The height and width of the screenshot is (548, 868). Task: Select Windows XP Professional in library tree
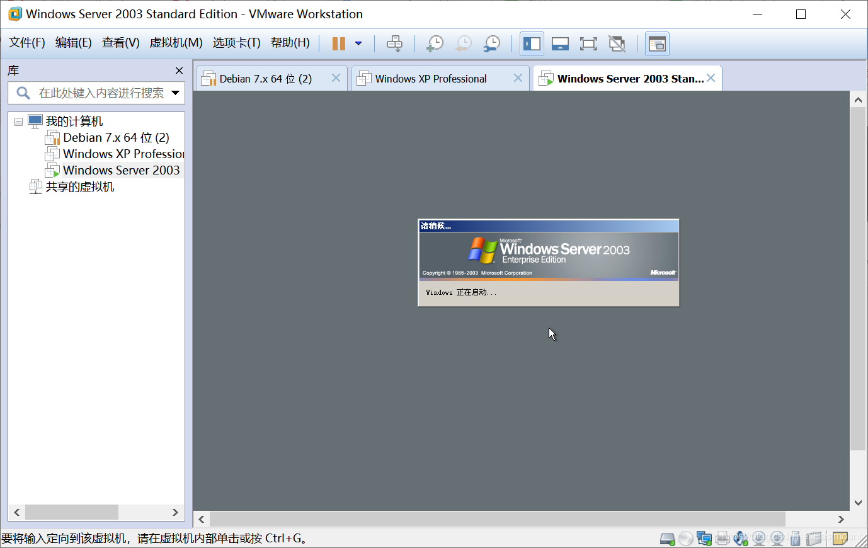pos(123,154)
